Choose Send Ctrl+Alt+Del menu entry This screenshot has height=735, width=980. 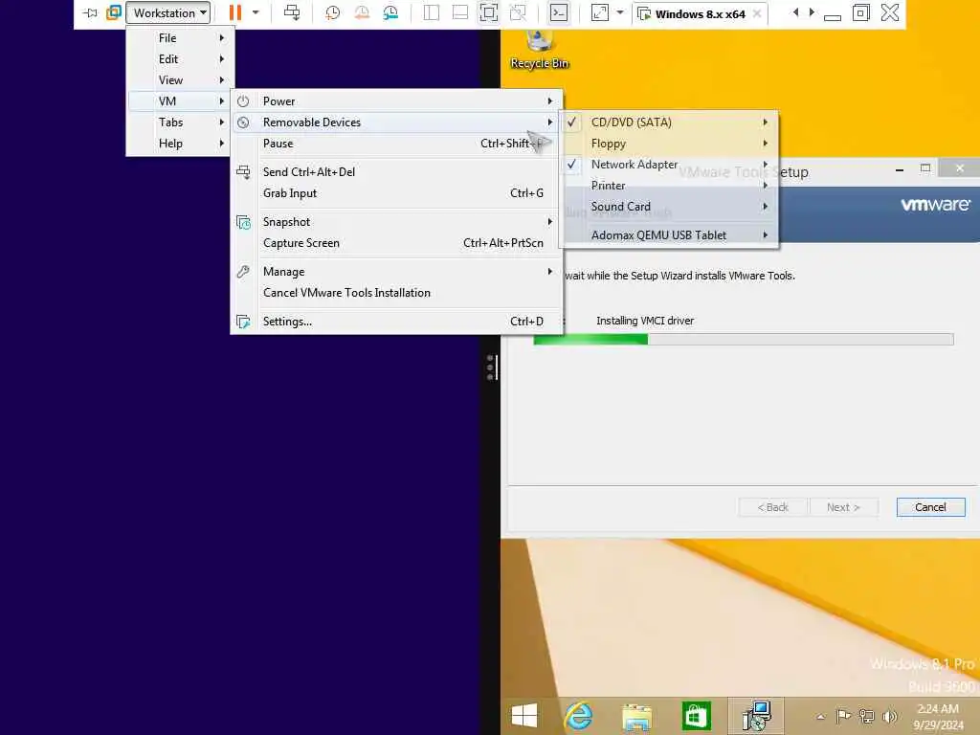coord(396,172)
